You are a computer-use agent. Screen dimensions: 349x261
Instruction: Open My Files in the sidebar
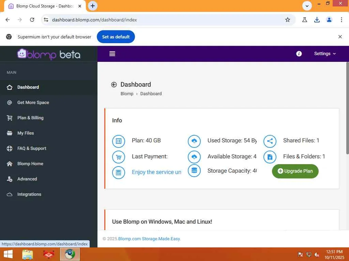click(x=49, y=133)
